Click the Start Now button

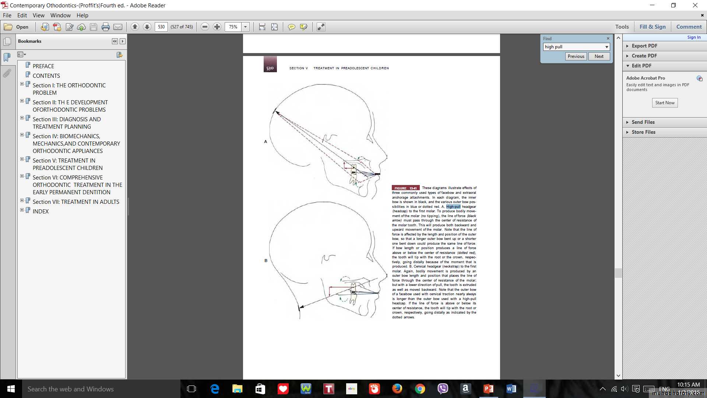coord(665,103)
